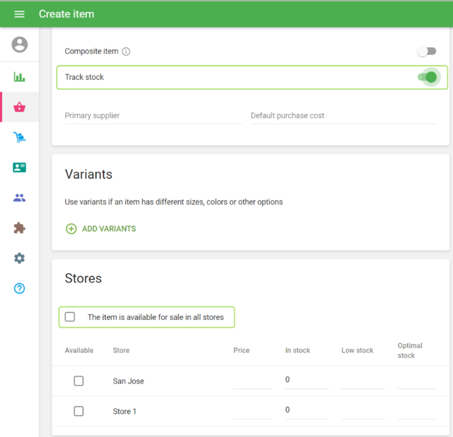453x437 pixels.
Task: Open the Help question mark icon
Action: (x=20, y=289)
